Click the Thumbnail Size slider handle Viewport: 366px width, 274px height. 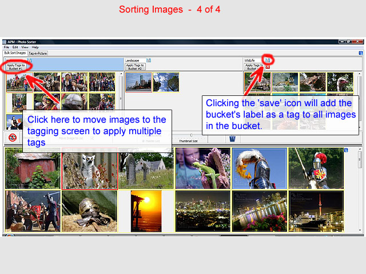pyautogui.click(x=192, y=135)
